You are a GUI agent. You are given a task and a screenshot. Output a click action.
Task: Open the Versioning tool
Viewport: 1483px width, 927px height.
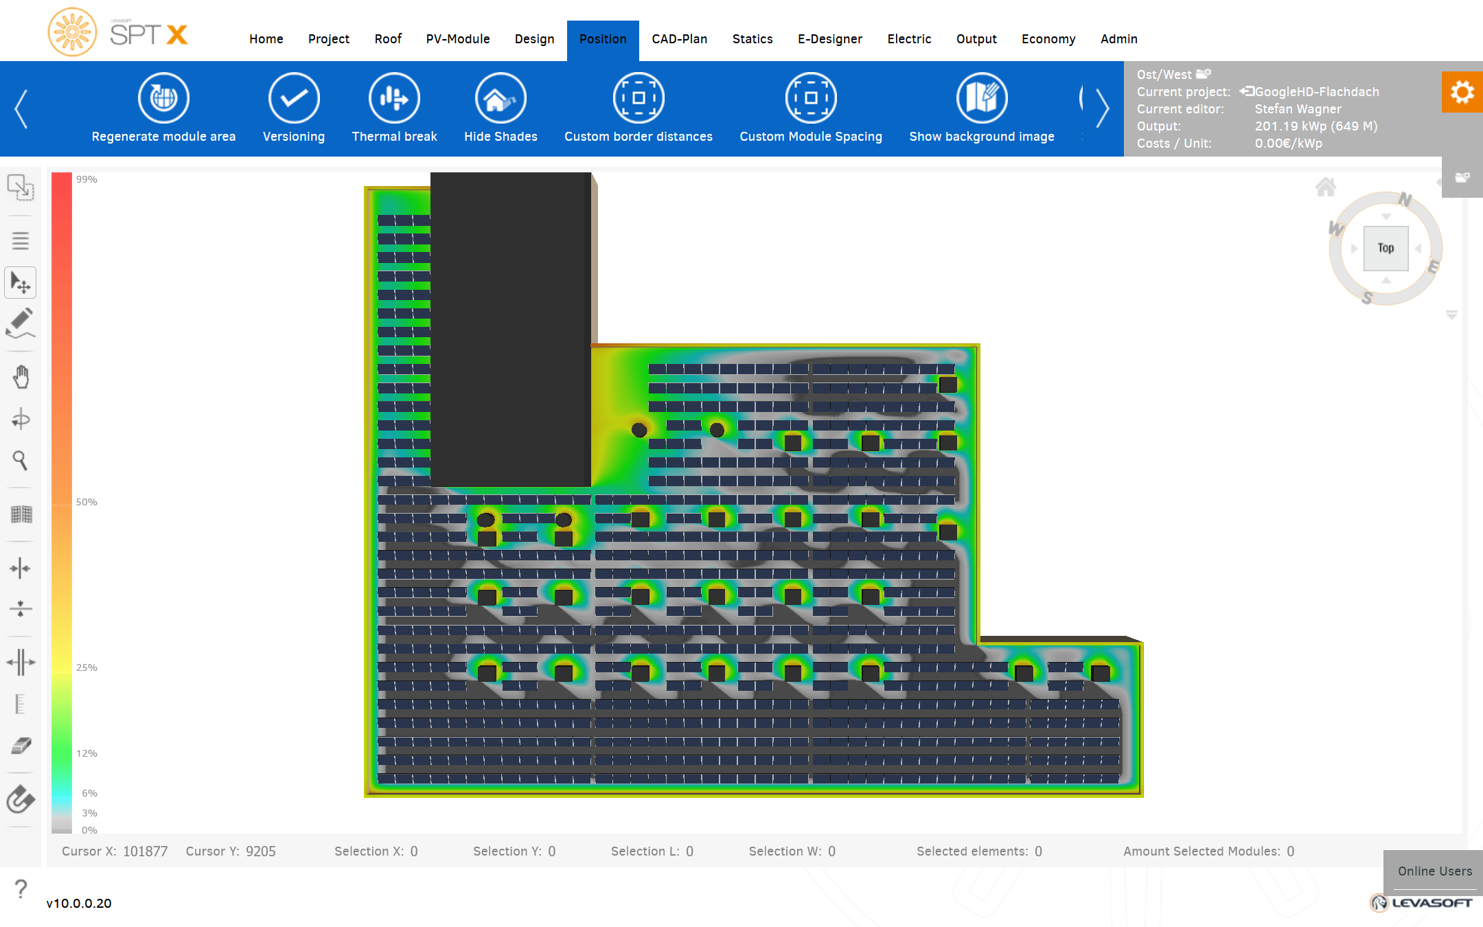294,98
